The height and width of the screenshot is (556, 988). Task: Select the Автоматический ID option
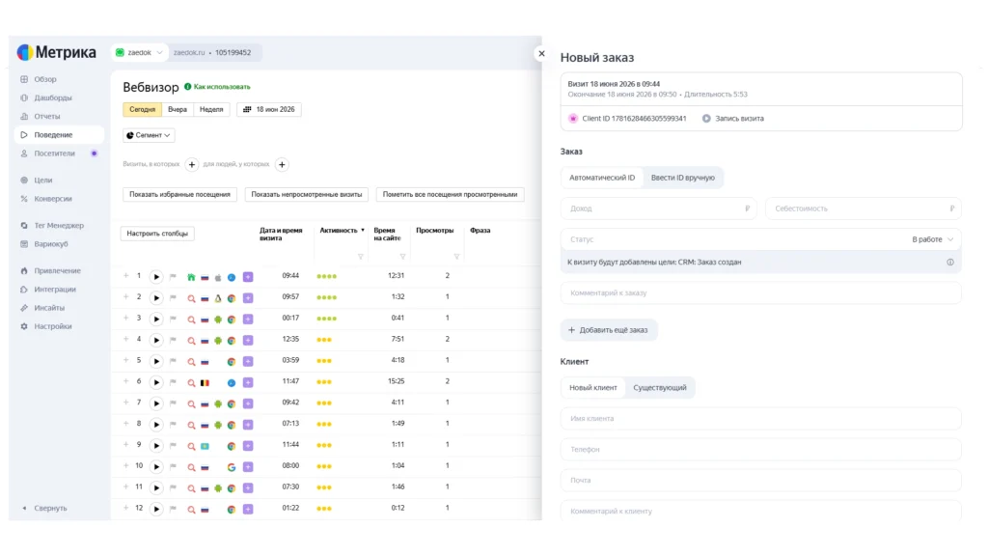(602, 178)
